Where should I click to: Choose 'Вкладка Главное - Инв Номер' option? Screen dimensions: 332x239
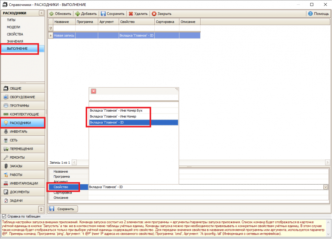(133, 117)
